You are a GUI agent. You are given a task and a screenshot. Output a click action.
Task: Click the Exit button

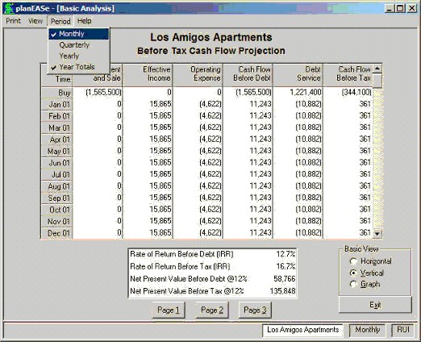(375, 305)
